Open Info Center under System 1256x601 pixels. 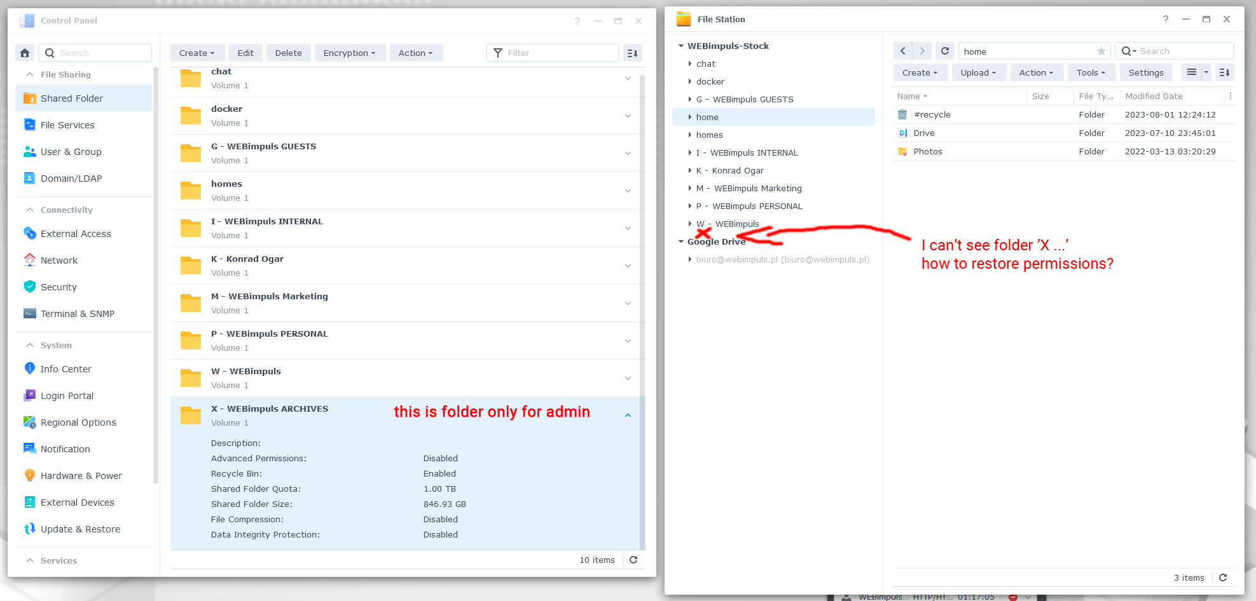click(x=66, y=368)
